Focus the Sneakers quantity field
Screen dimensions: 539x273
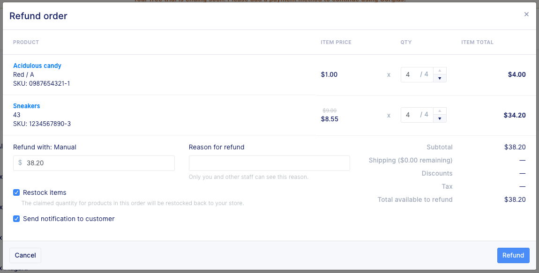pyautogui.click(x=417, y=115)
